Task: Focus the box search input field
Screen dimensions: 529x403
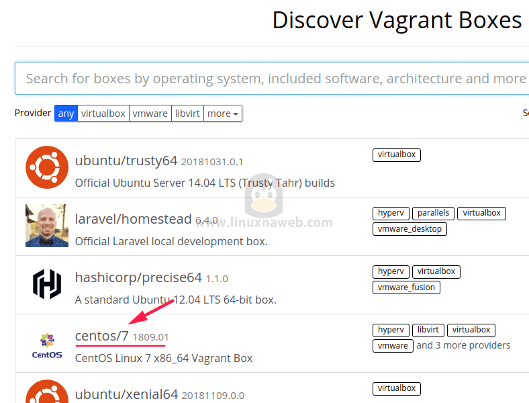Action: (272, 79)
